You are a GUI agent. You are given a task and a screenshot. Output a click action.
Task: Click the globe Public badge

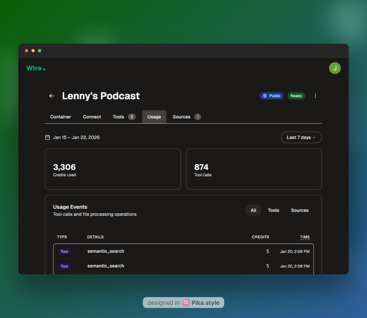272,96
